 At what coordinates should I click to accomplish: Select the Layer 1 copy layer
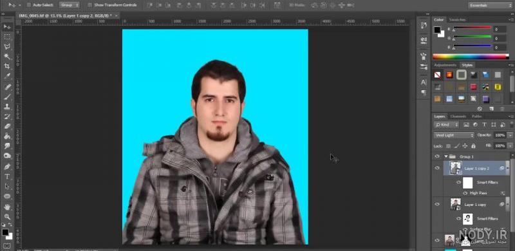[476, 205]
